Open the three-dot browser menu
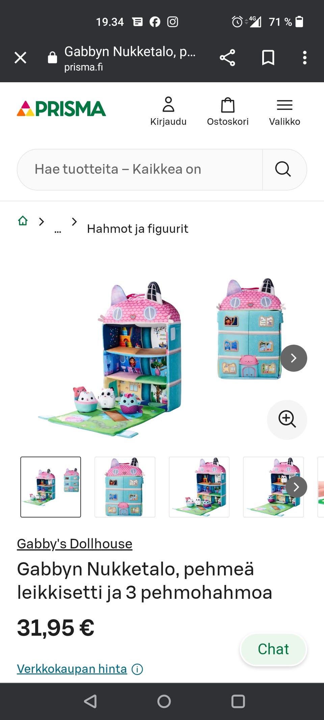 pyautogui.click(x=305, y=58)
